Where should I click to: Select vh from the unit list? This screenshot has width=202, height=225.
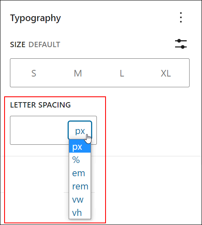pos(80,213)
